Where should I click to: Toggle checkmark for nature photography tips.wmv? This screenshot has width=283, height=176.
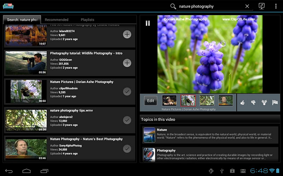tap(127, 120)
